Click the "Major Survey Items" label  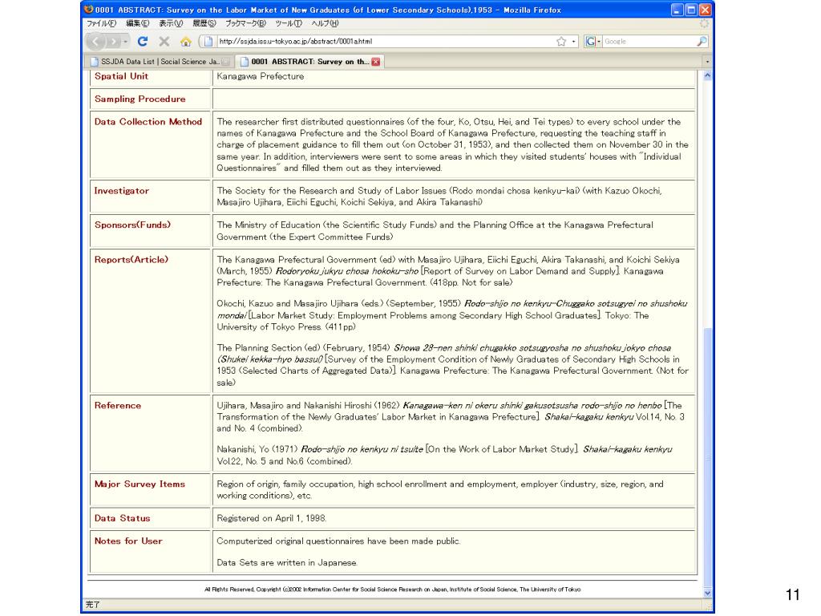click(140, 484)
